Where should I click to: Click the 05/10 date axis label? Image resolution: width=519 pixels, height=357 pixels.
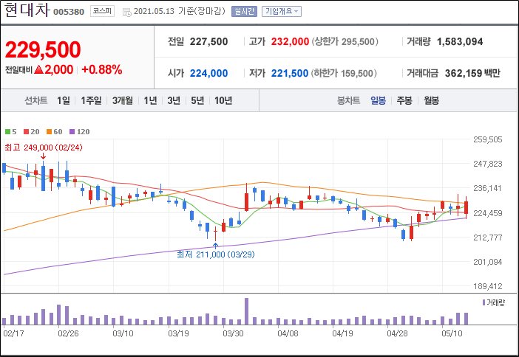pos(452,333)
